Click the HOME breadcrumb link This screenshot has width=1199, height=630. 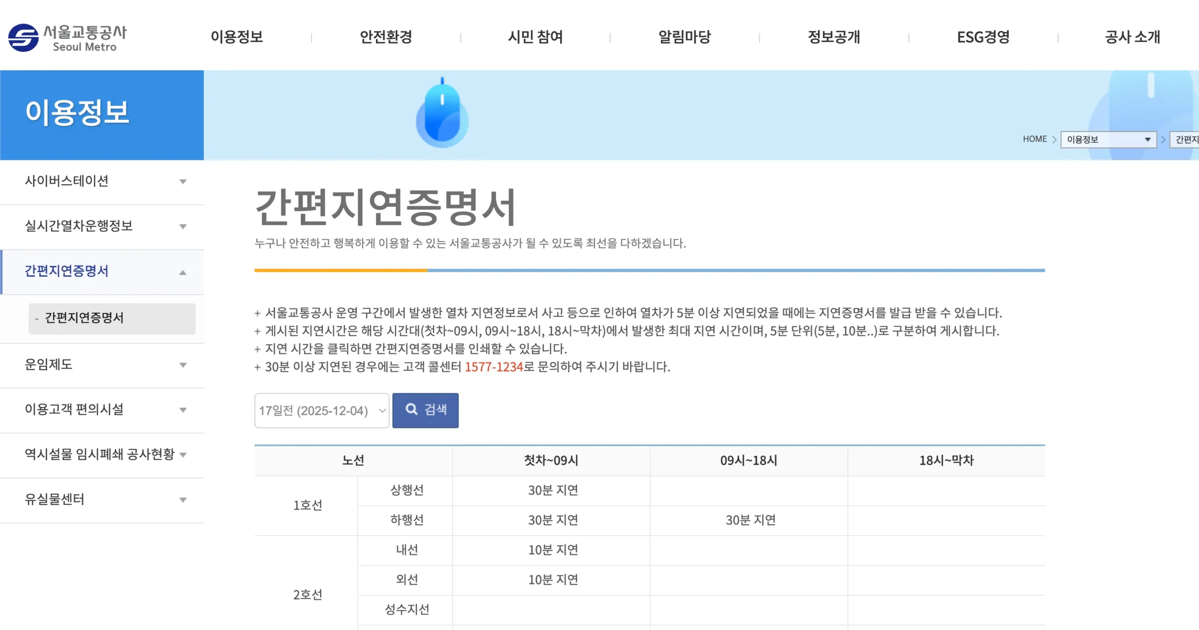(x=1034, y=139)
